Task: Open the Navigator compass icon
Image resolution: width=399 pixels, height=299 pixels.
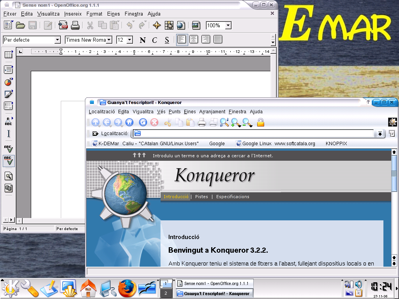Action: pyautogui.click(x=157, y=26)
